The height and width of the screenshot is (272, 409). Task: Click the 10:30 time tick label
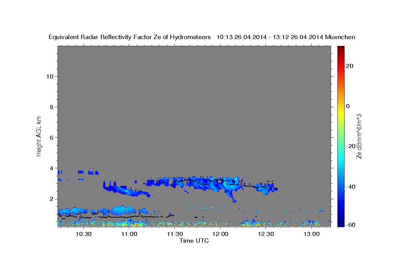(x=84, y=234)
